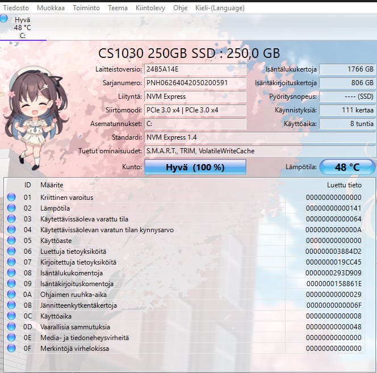Select the Luettuja tietoyksiköitä row text
This screenshot has width=377, height=373.
[73, 252]
